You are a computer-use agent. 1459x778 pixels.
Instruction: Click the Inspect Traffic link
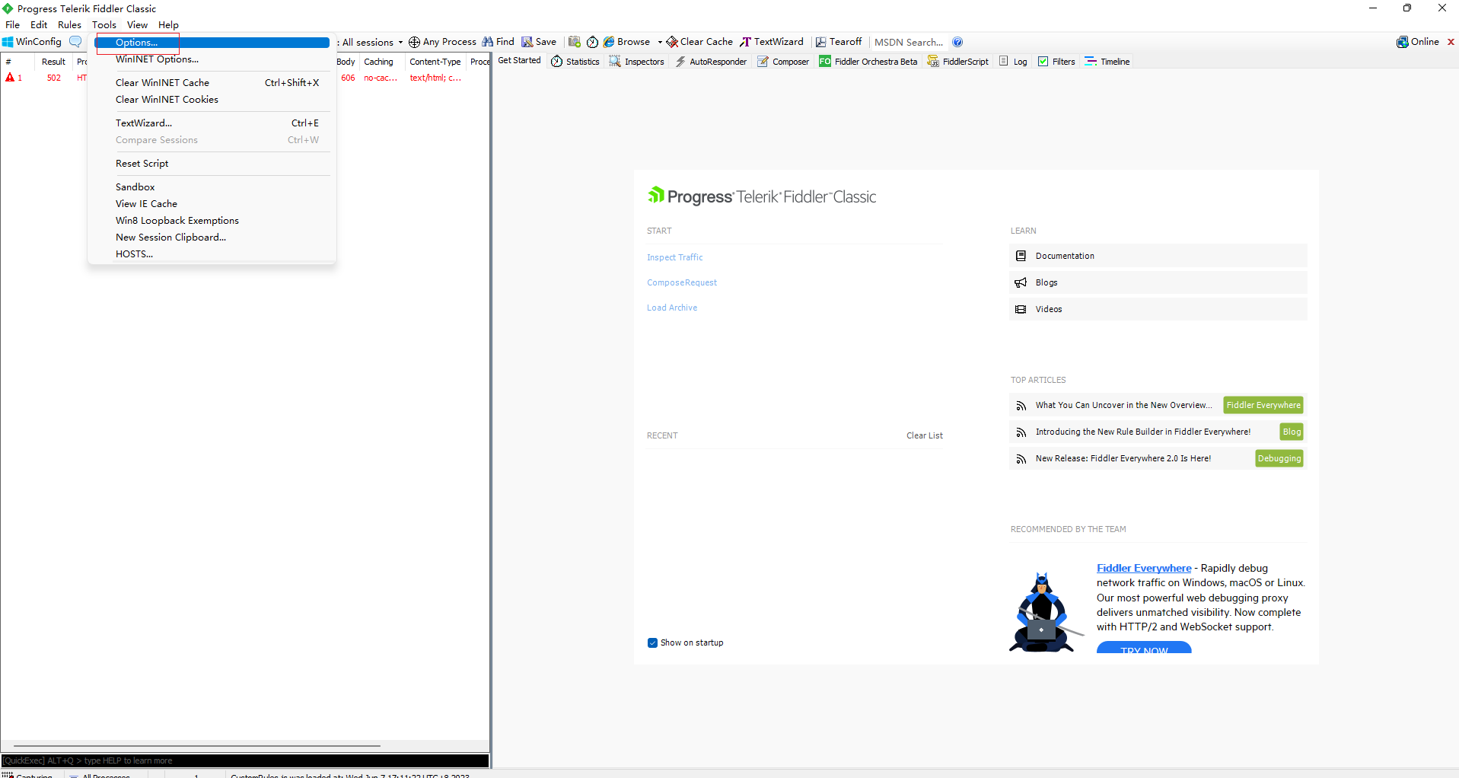674,257
